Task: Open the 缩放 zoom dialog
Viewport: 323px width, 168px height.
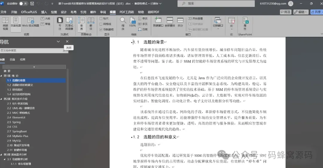Action: [123, 24]
